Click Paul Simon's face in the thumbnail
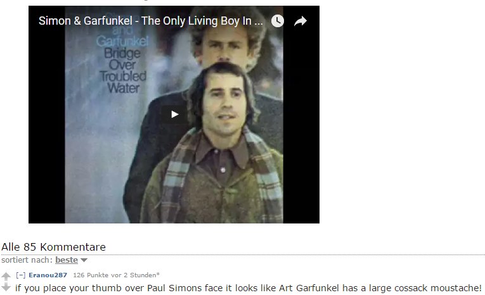 pos(223,102)
